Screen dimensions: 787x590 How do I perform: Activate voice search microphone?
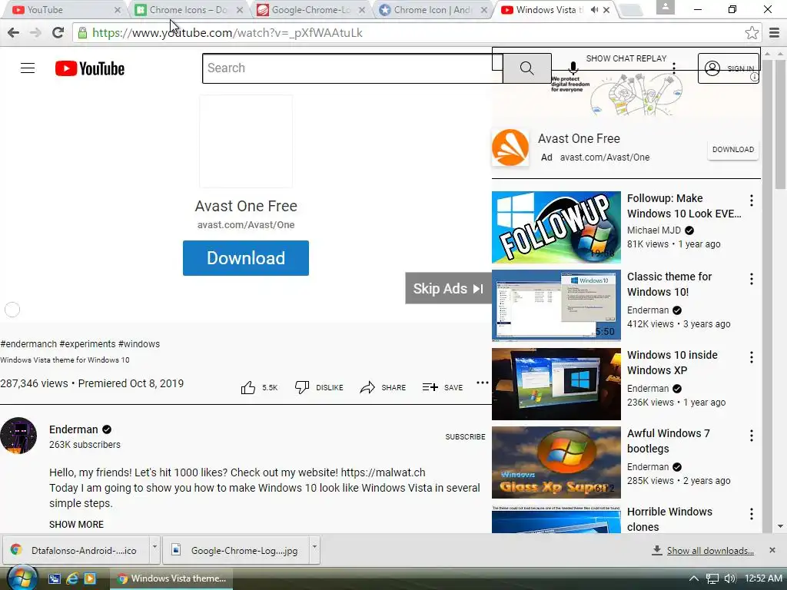point(573,68)
